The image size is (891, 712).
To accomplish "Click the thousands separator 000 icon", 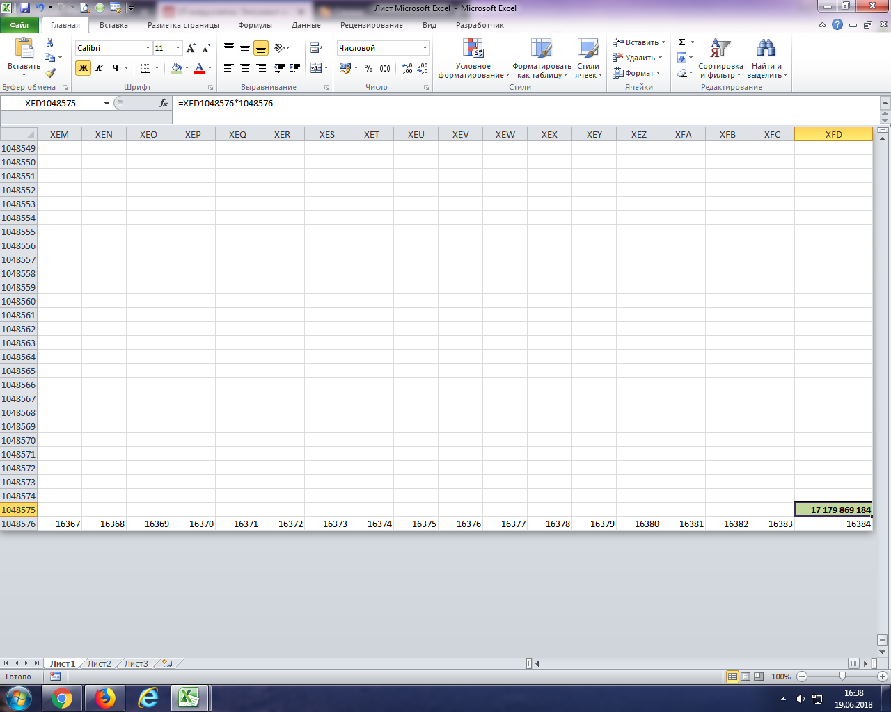I will (385, 68).
